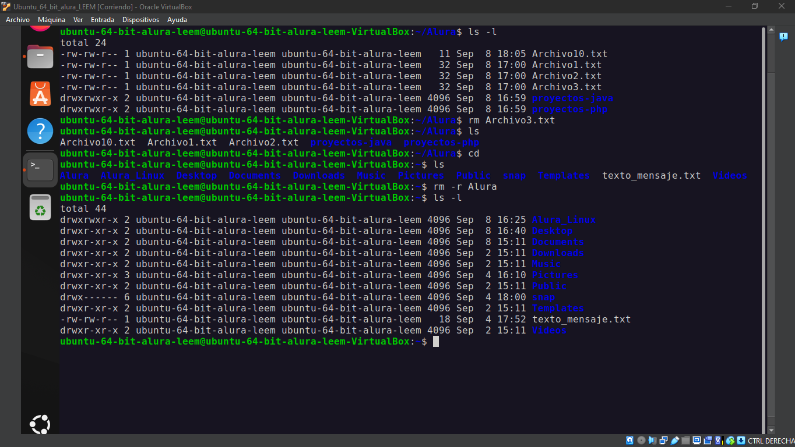The width and height of the screenshot is (795, 447).
Task: Open the Máquina menu
Action: (x=52, y=20)
